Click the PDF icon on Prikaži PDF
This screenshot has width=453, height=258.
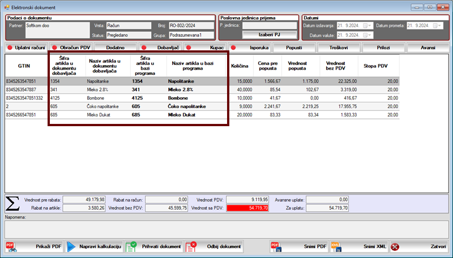11,247
